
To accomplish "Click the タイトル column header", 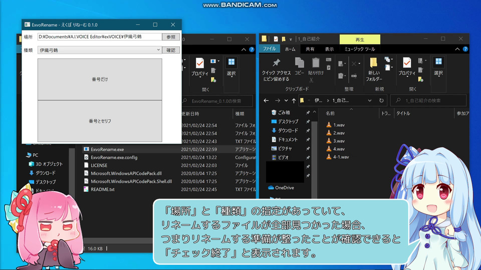I will point(403,113).
